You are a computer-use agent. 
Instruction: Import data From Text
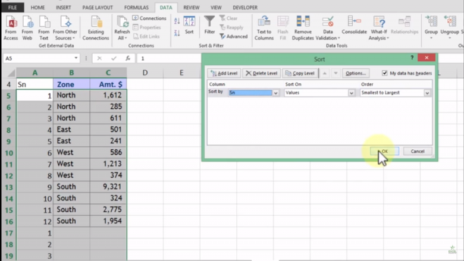tap(44, 29)
